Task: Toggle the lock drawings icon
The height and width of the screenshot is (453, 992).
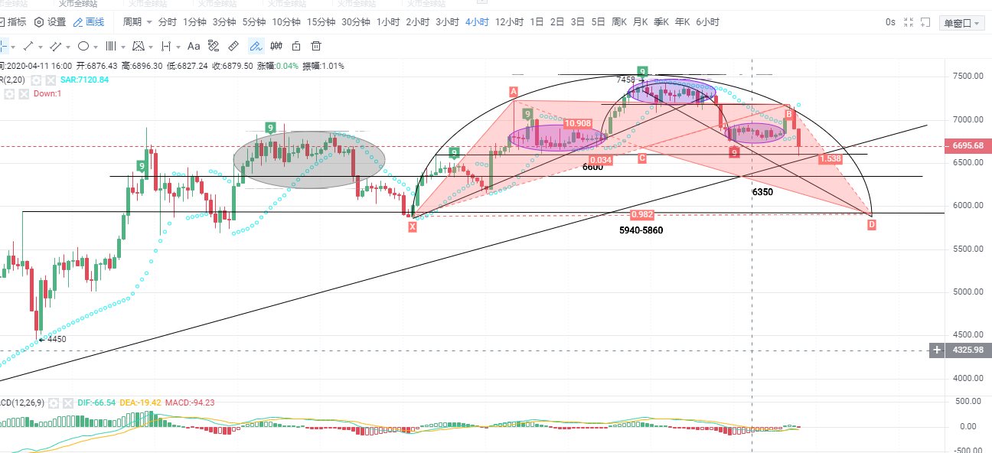Action: coord(296,46)
